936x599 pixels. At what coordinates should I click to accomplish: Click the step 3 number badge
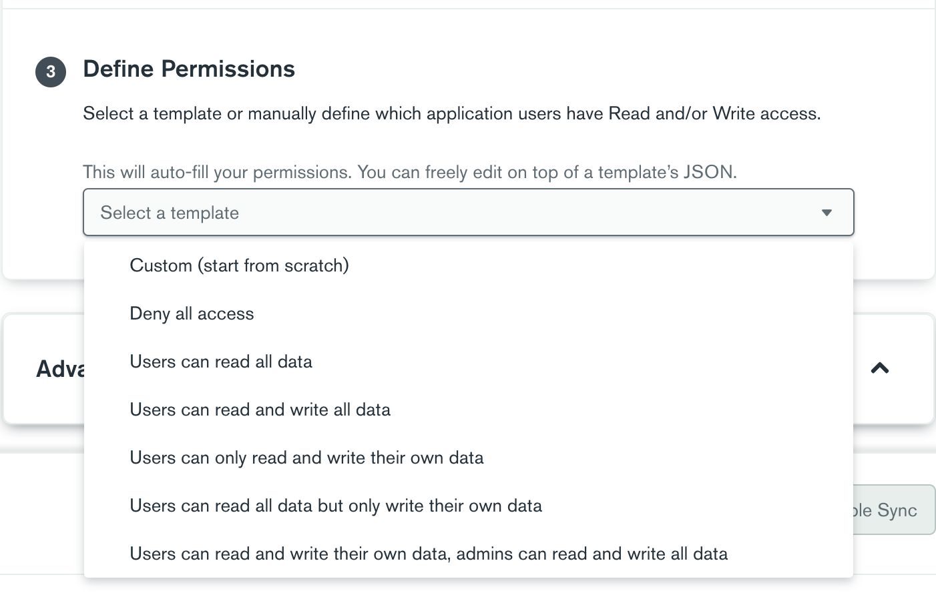[51, 72]
